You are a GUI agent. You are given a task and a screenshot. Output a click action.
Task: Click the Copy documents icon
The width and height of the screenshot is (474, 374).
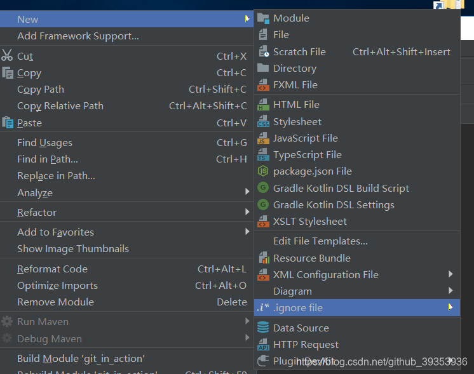click(x=8, y=72)
